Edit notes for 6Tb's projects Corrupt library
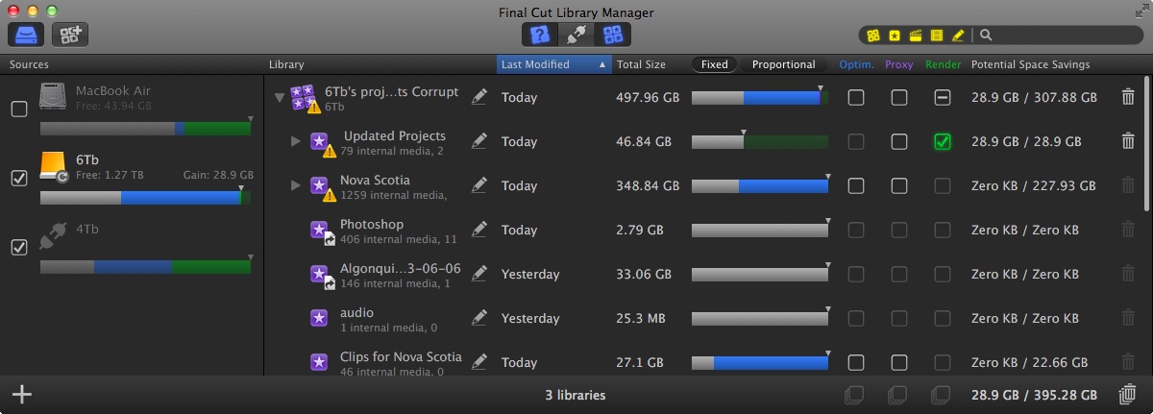 coord(479,96)
